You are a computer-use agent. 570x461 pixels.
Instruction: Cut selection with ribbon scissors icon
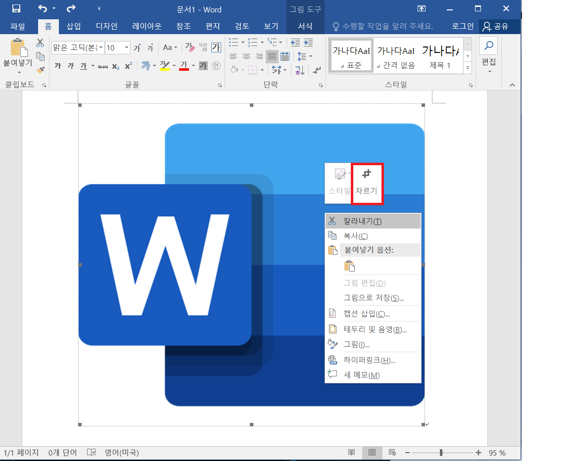40,43
